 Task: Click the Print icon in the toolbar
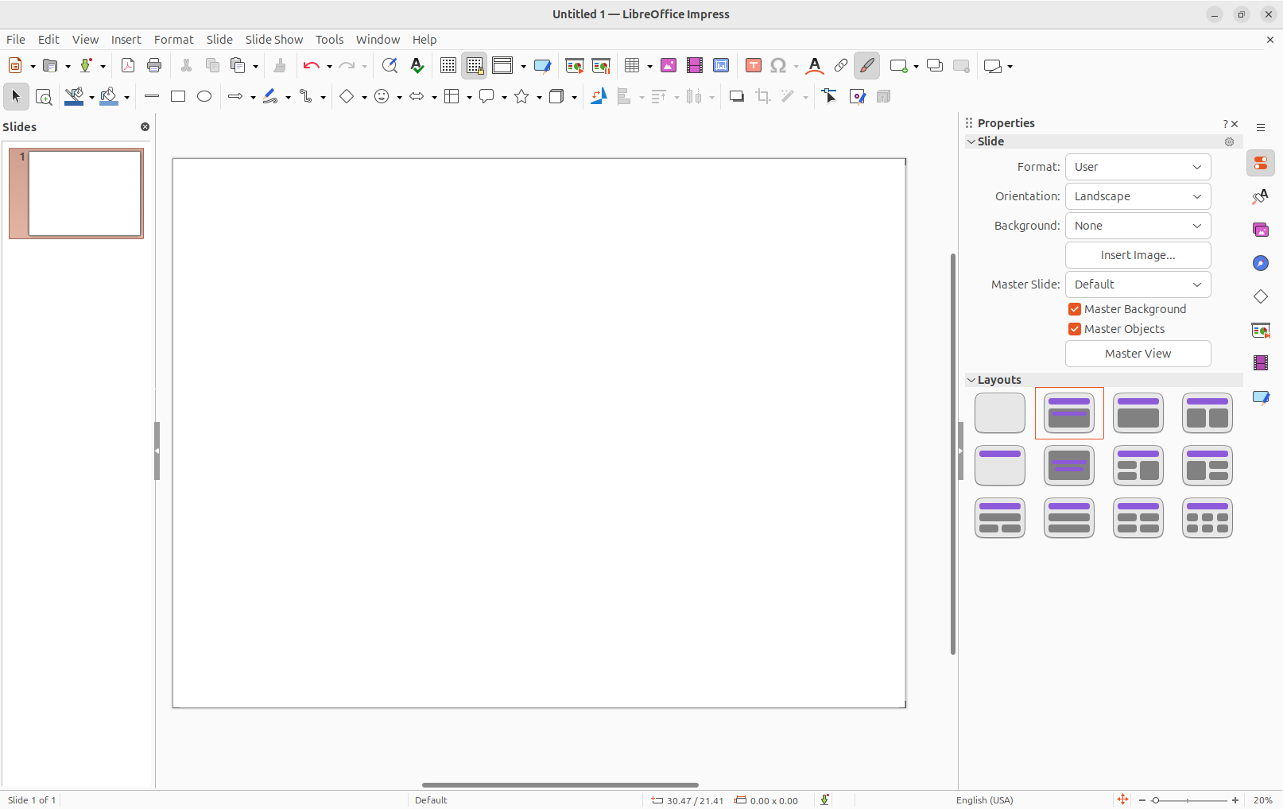click(x=154, y=66)
